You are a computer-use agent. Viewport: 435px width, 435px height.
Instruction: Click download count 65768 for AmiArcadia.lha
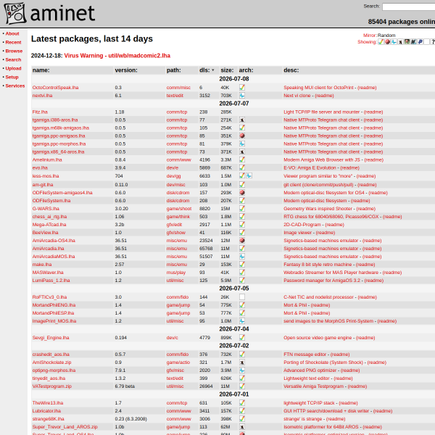tap(206, 249)
